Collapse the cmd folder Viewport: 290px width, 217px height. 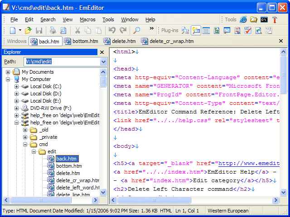click(x=25, y=144)
